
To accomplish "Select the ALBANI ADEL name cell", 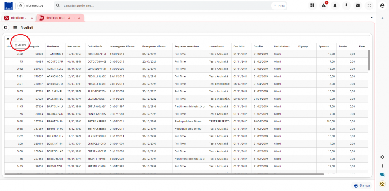I will pyautogui.click(x=55, y=69).
